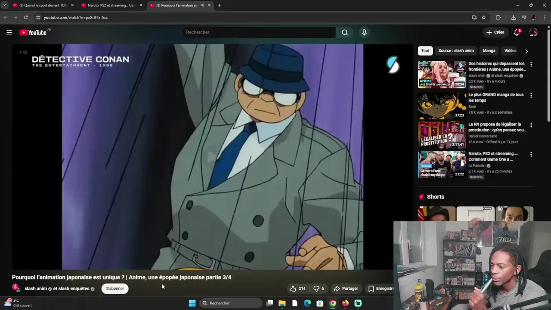Image resolution: width=551 pixels, height=310 pixels.
Task: Open YouTube notifications bell
Action: pyautogui.click(x=517, y=32)
